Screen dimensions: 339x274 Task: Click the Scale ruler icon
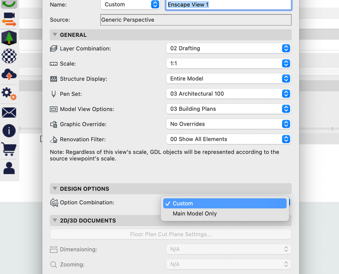coord(54,64)
